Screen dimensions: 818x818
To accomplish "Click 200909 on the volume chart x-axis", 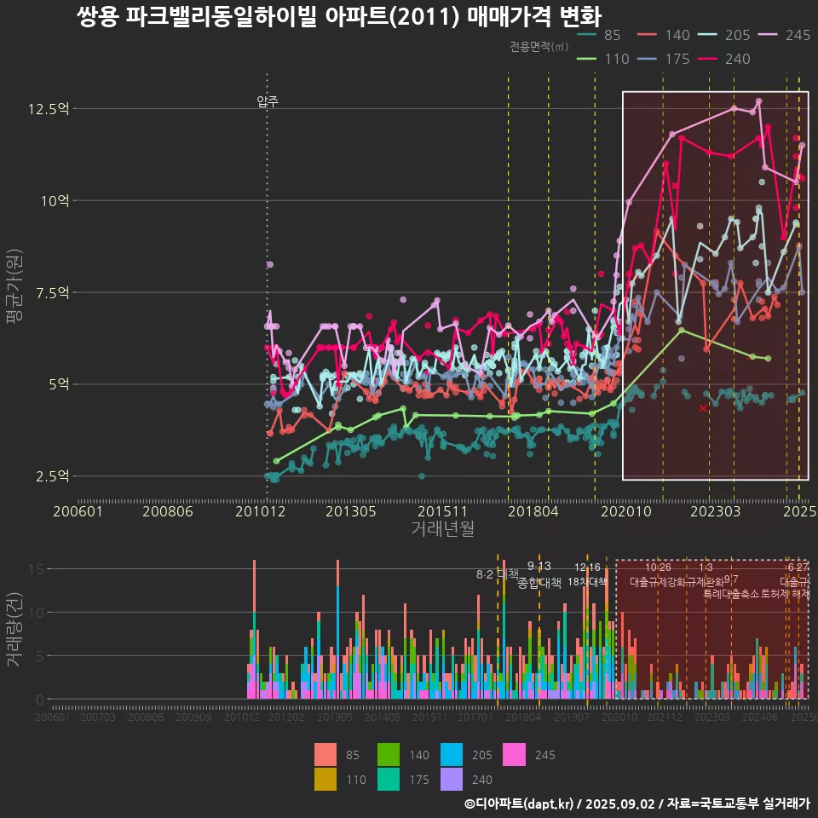I will tap(193, 717).
